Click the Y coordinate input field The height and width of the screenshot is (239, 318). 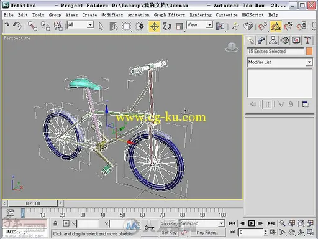(120, 224)
